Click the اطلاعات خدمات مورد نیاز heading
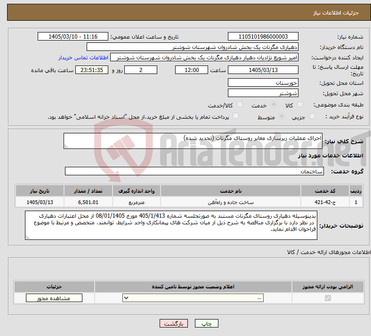Image resolution: width=371 pixels, height=336 pixels. pos(331,156)
